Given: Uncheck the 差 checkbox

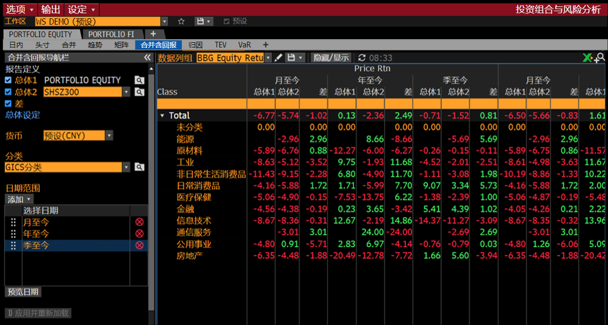Looking at the screenshot, I should point(8,103).
